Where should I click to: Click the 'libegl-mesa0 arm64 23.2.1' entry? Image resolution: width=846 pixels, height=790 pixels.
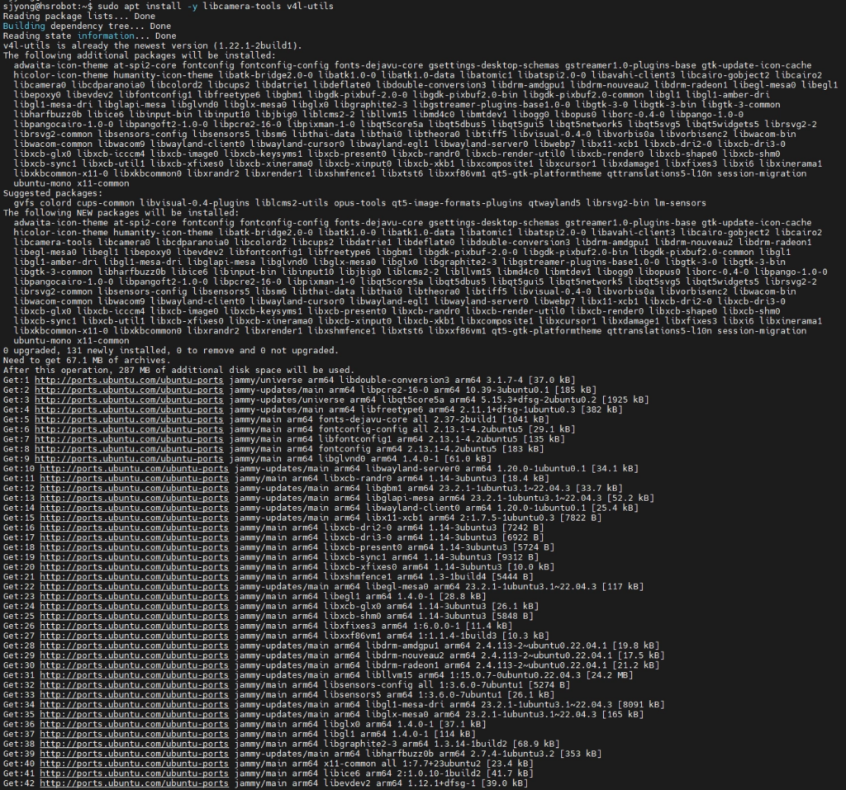(502, 586)
